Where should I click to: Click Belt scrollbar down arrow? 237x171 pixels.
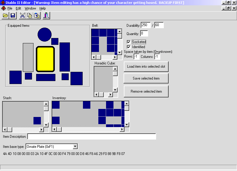120,53
